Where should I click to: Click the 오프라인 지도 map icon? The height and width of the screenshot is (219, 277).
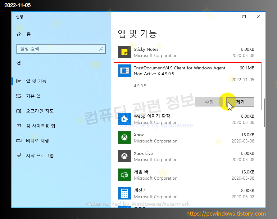[x=19, y=111]
